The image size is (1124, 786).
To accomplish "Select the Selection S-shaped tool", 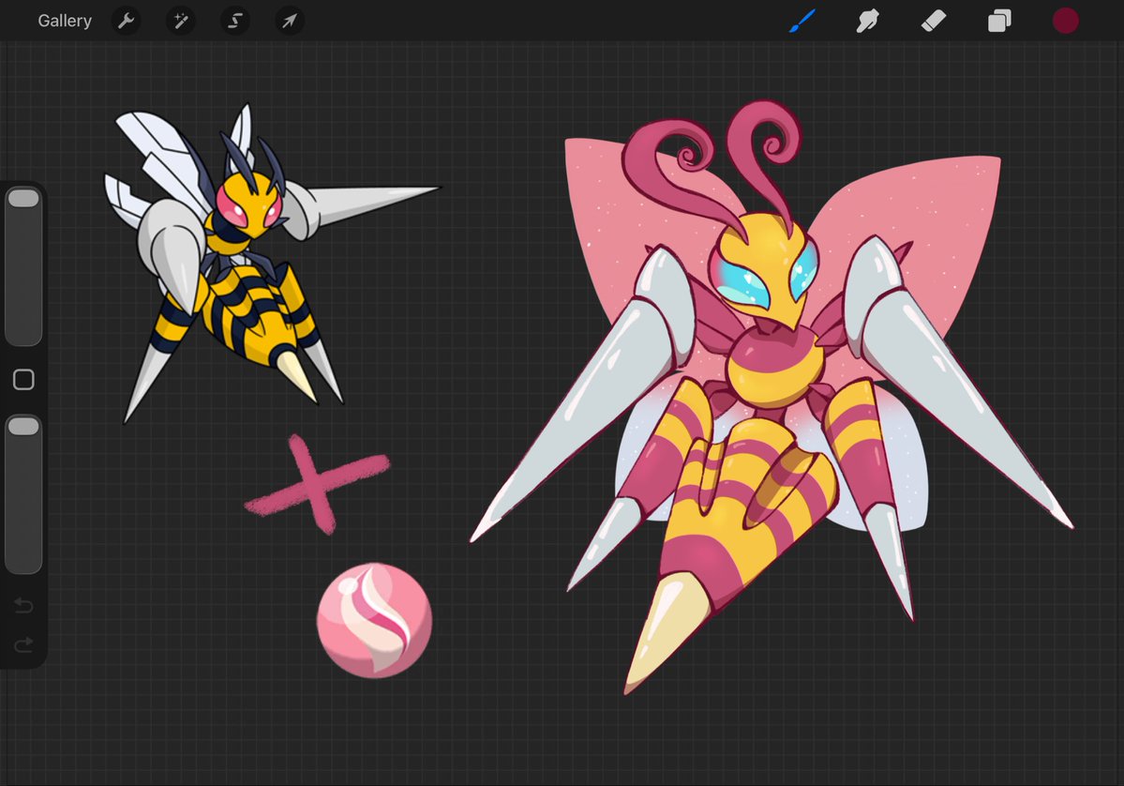I will coord(235,21).
